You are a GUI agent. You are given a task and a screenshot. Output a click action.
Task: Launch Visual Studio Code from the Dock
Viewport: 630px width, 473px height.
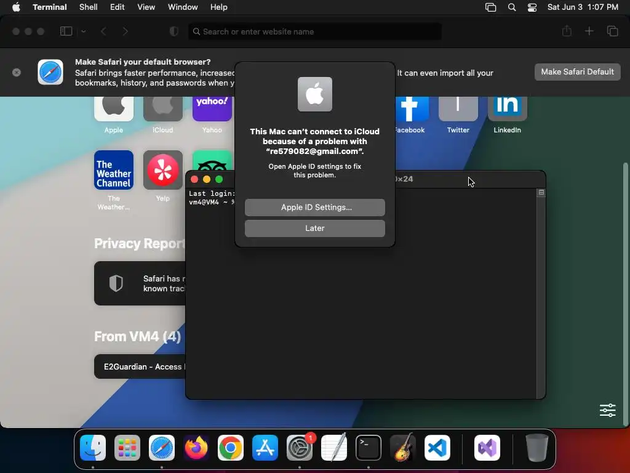[437, 448]
